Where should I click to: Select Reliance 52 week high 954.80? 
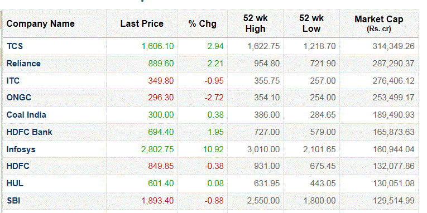(x=267, y=64)
